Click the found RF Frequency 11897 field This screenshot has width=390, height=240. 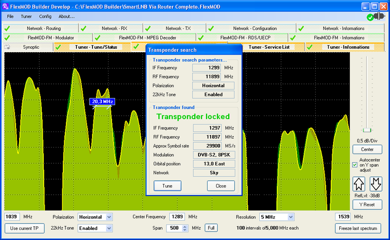pyautogui.click(x=208, y=137)
